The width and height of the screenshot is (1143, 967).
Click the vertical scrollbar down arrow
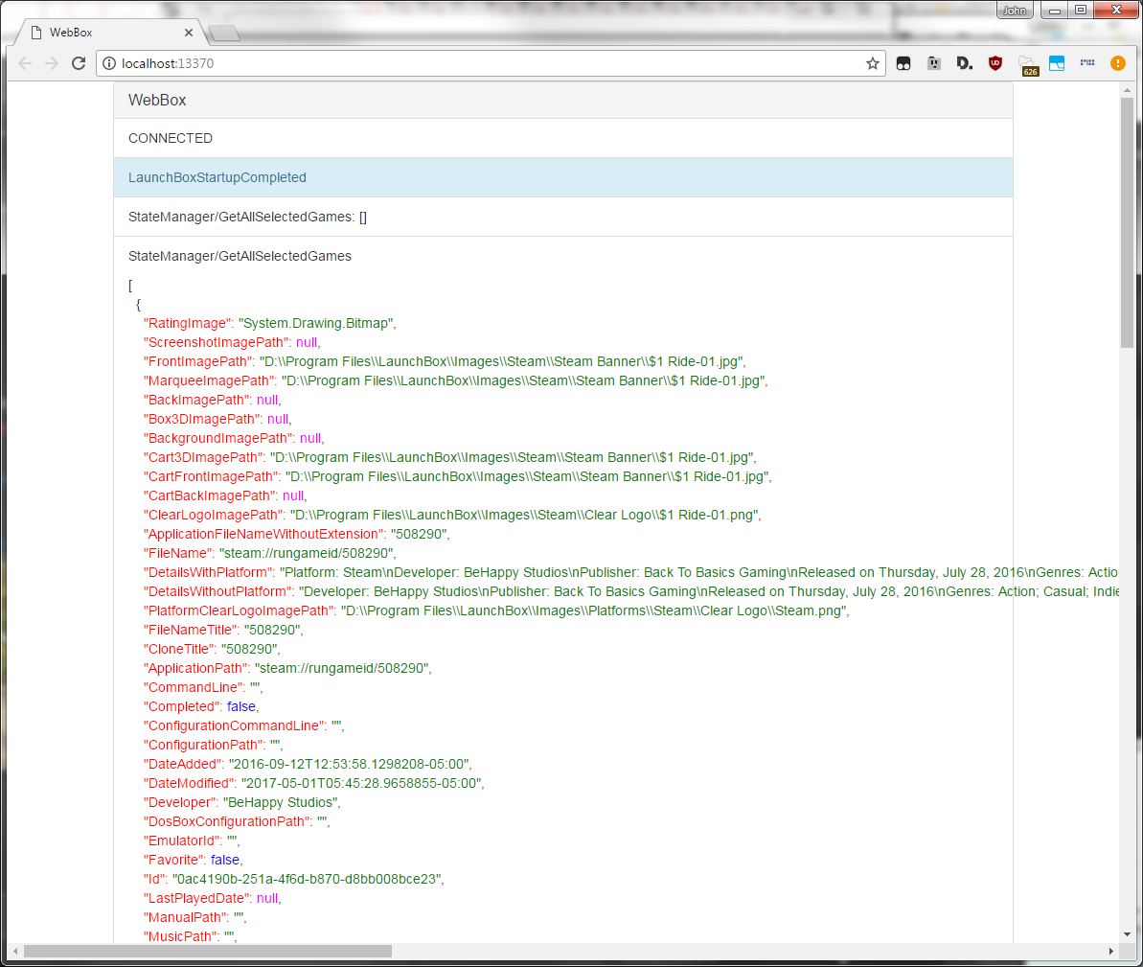(1127, 934)
